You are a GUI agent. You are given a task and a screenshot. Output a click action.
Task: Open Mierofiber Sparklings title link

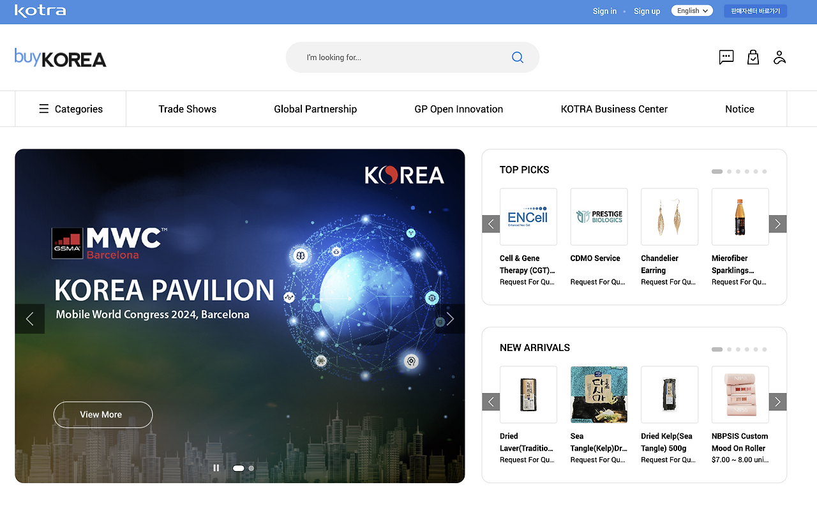point(733,264)
